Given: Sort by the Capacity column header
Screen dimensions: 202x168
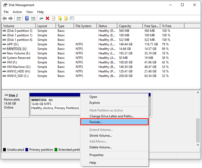Looking at the screenshot, I should pyautogui.click(x=125, y=26).
